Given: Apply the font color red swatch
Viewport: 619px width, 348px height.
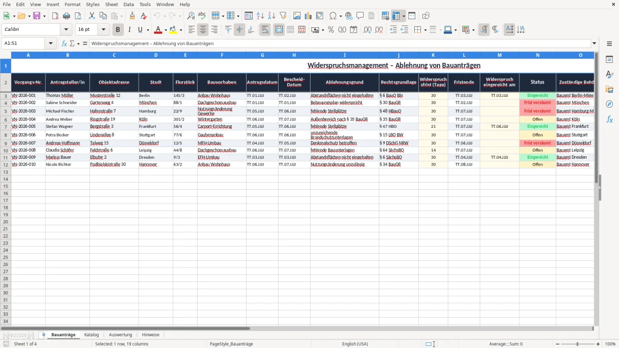Looking at the screenshot, I should coord(158,30).
